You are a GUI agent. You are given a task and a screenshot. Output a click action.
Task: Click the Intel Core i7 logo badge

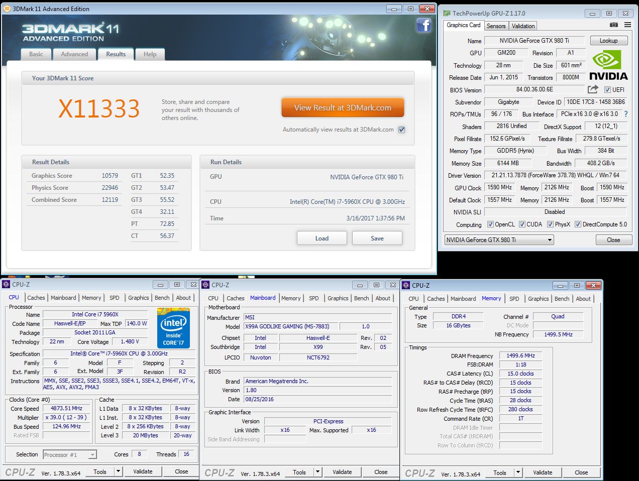tap(173, 328)
